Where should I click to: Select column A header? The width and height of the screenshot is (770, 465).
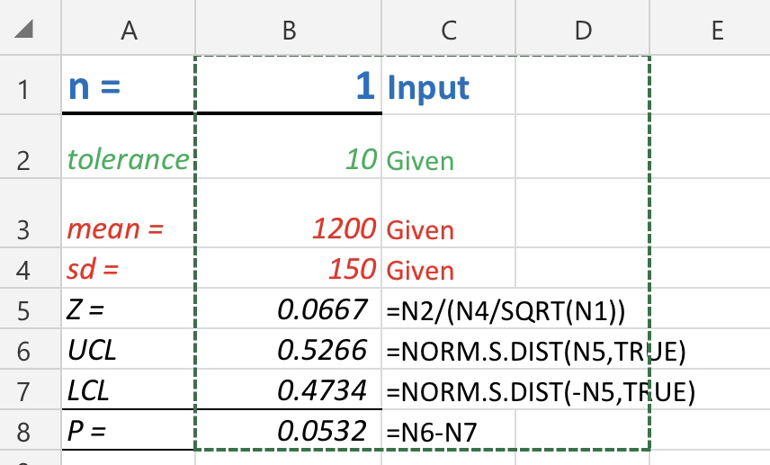click(128, 28)
